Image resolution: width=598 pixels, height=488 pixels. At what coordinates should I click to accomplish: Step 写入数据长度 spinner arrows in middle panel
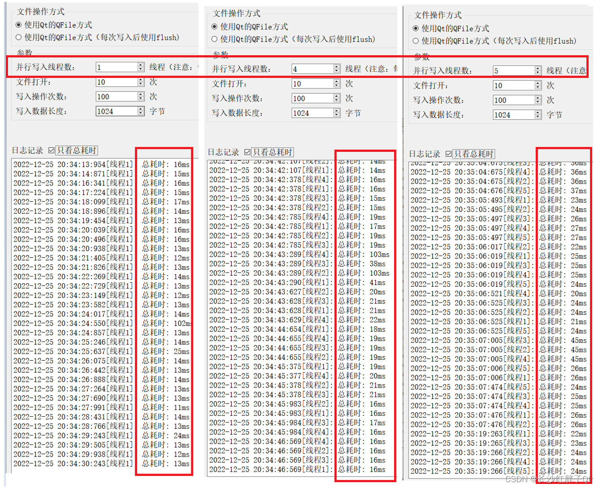(x=337, y=113)
